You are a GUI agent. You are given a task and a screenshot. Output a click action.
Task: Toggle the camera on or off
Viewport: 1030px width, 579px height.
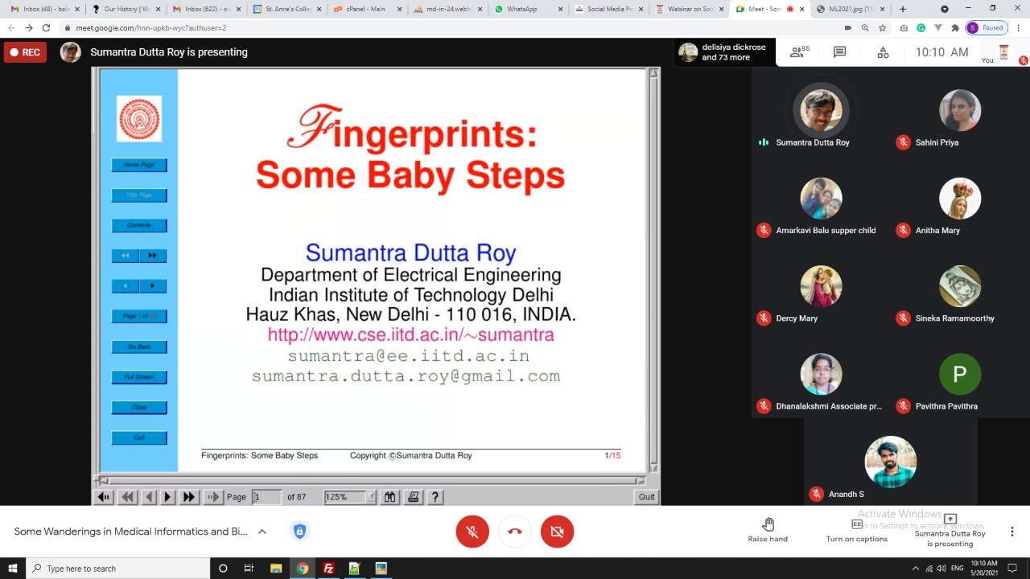pos(557,532)
